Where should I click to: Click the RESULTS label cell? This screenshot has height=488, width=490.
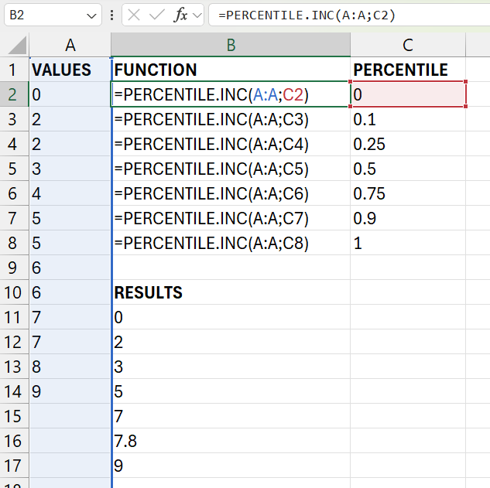(x=231, y=292)
